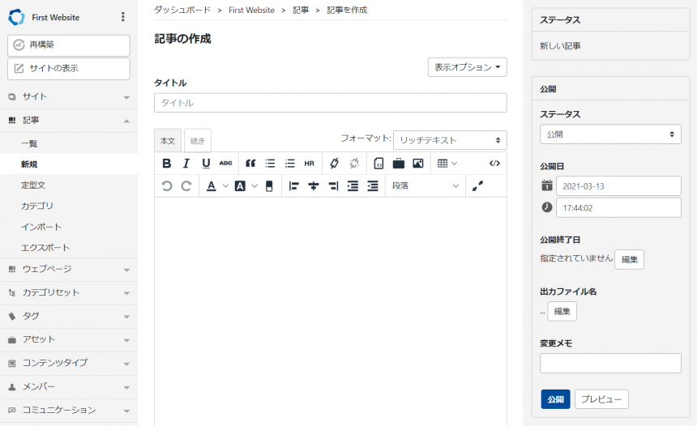The image size is (697, 426).
Task: Apply background color to text
Action: [x=240, y=186]
